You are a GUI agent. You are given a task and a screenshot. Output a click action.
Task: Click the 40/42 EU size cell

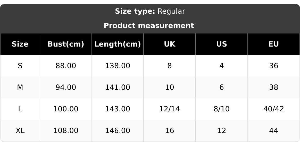[273, 109]
